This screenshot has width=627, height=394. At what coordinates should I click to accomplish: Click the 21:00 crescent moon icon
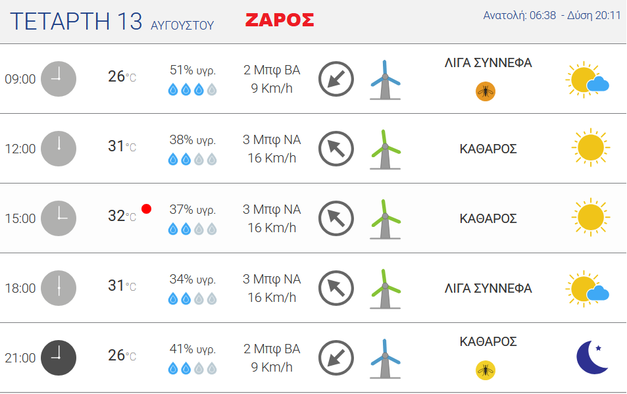coord(592,357)
